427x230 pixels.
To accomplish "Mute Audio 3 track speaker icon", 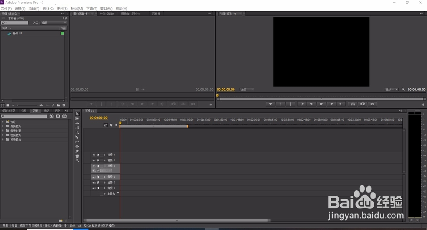I will pos(94,188).
